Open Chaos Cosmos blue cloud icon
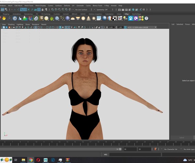Image resolution: width=195 pixels, height=163 pixels. (x=131, y=19)
